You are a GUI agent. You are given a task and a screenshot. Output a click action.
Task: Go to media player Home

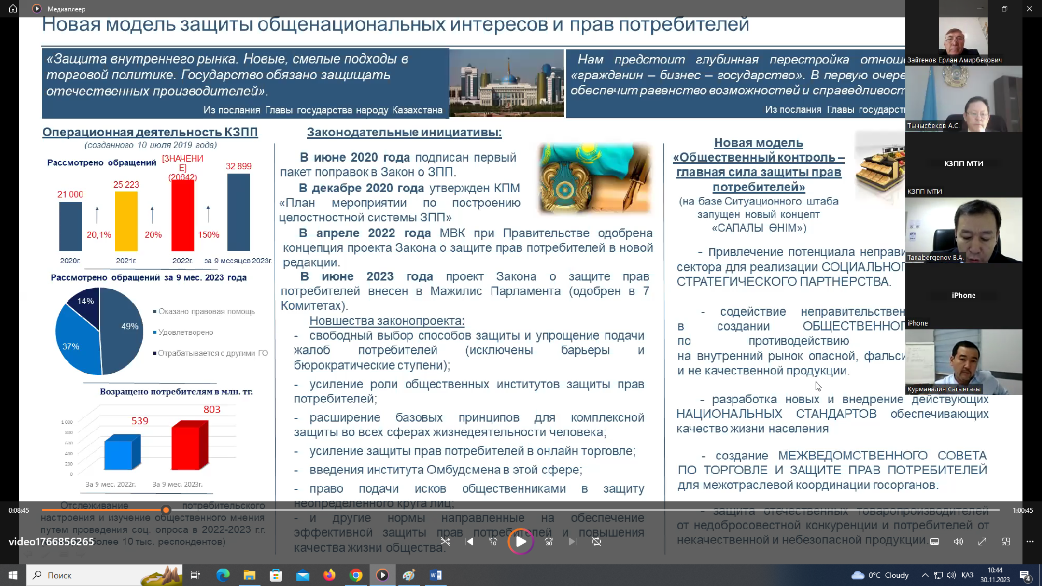13,9
